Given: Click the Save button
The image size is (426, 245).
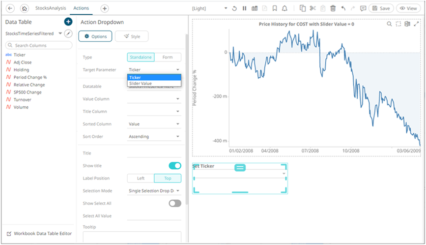Looking at the screenshot, I should (x=380, y=8).
